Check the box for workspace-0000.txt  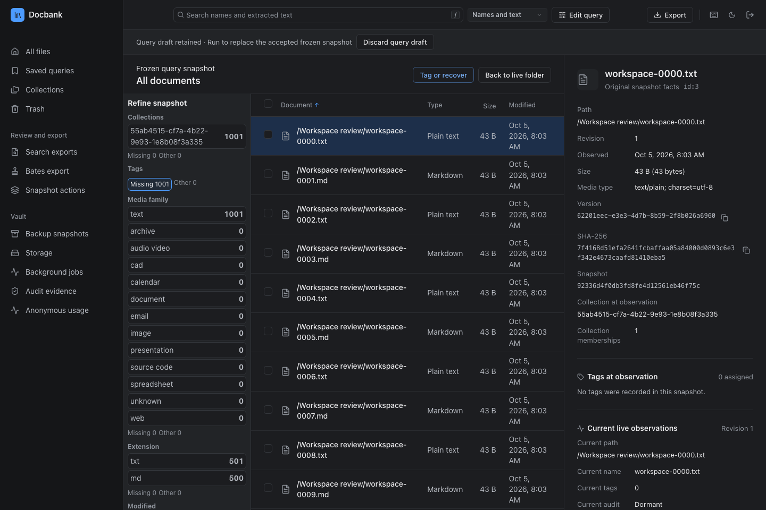(268, 135)
